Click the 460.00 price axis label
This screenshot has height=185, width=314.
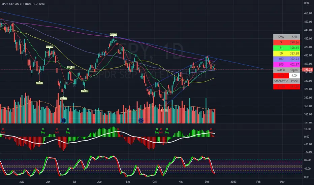[308, 13]
